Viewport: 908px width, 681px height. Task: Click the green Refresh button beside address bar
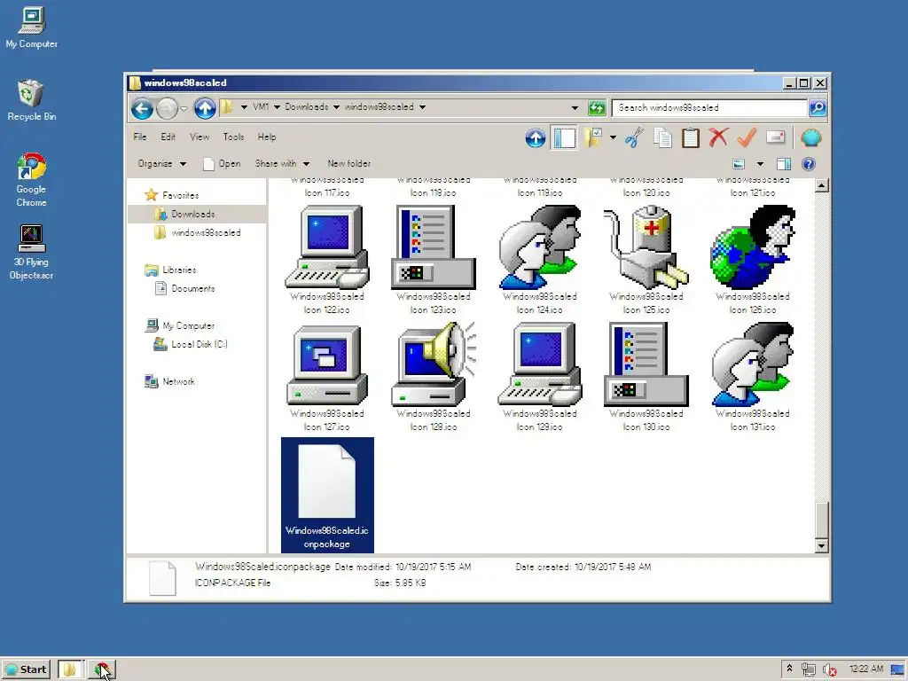tap(597, 107)
